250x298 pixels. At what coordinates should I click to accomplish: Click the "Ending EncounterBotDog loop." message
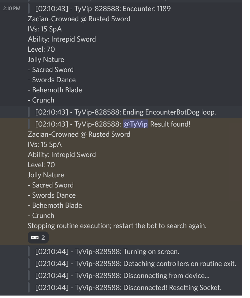pos(126,112)
